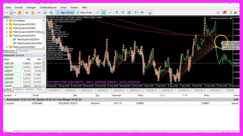Close the Market Watch panel
This screenshot has width=243, height=136.
tap(44, 56)
